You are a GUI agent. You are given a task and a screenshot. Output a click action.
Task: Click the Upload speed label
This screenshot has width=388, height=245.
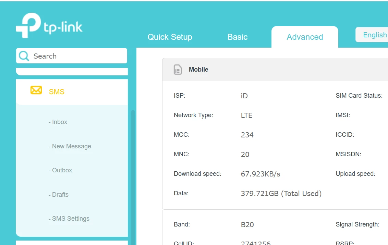[x=355, y=174]
